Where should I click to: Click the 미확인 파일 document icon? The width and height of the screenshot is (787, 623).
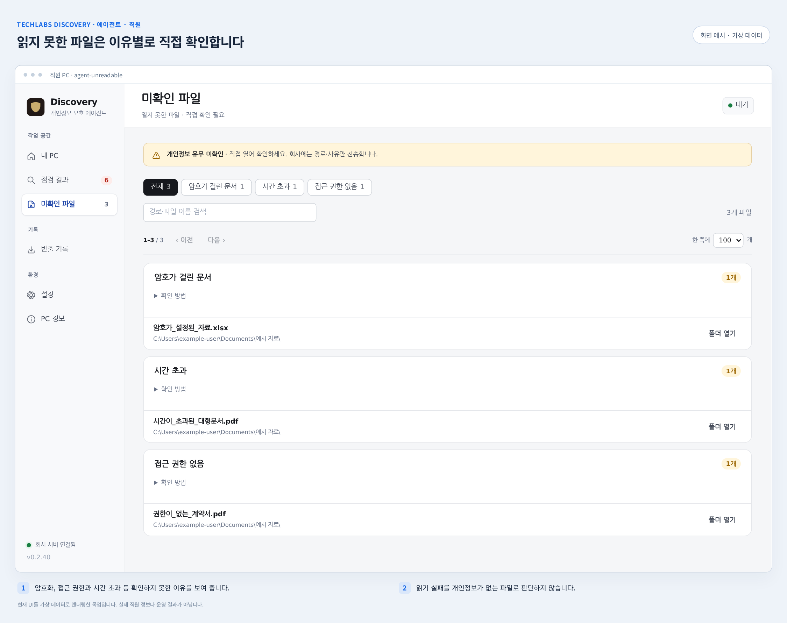[x=31, y=204]
